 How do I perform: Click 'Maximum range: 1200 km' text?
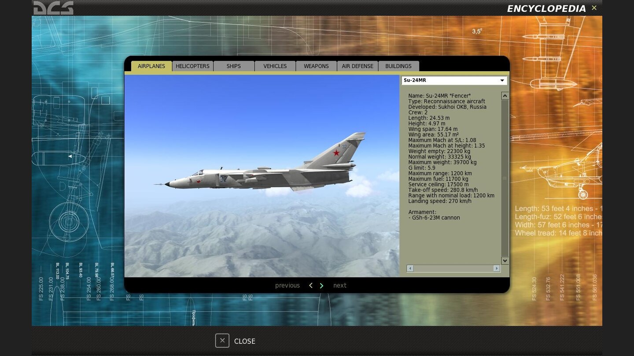(440, 174)
